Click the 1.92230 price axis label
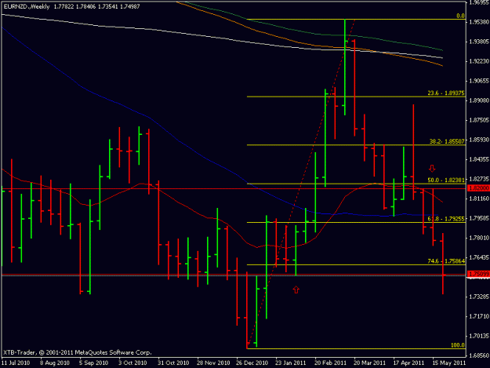The width and height of the screenshot is (490, 368). (479, 61)
